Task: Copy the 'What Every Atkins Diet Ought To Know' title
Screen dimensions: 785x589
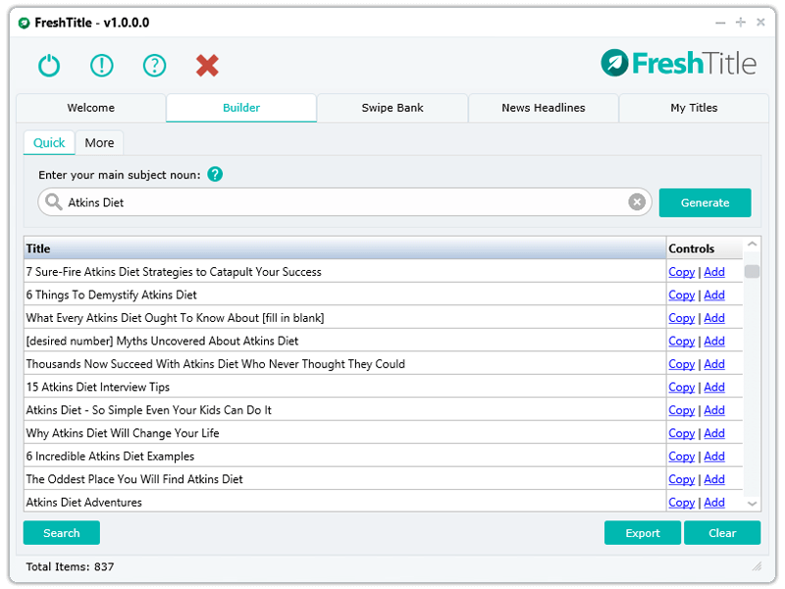Action: coord(681,318)
